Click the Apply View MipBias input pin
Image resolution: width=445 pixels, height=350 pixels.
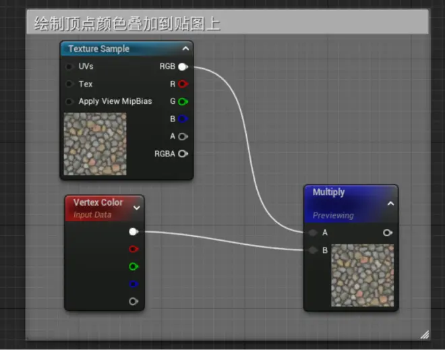click(69, 101)
